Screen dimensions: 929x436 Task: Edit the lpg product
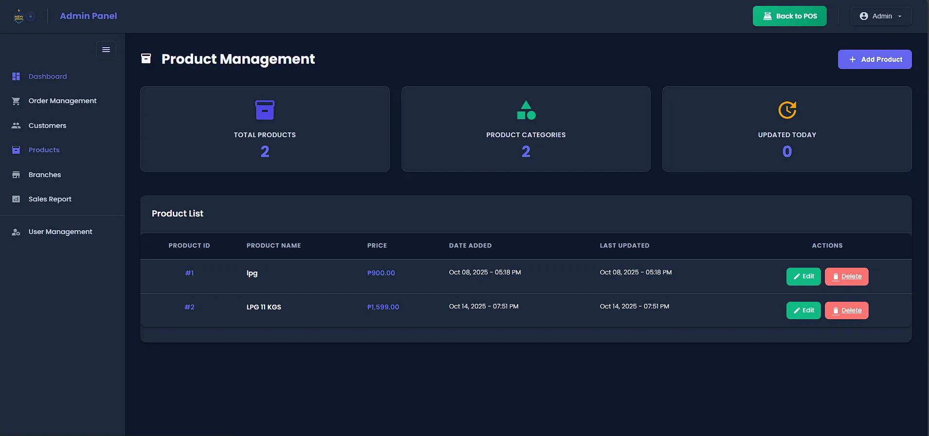pos(803,276)
